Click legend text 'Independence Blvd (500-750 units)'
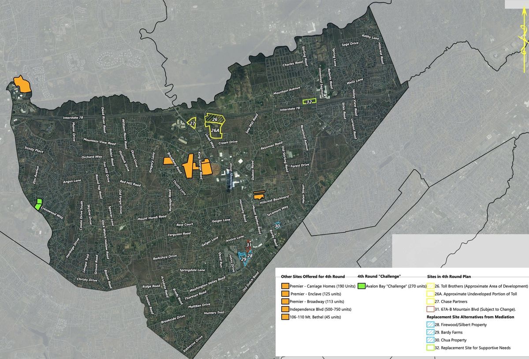The height and width of the screenshot is (359, 529). point(320,309)
